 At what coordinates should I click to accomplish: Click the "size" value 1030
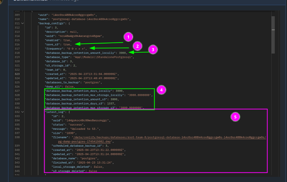(70, 133)
